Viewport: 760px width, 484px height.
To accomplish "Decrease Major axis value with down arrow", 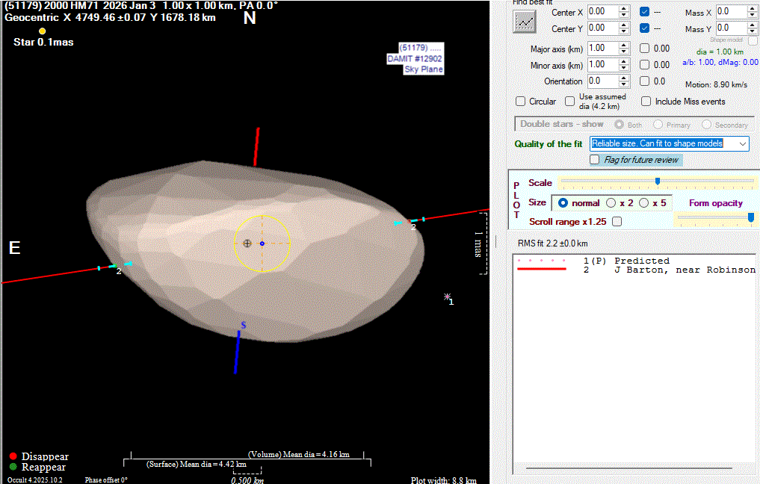I will pos(623,52).
